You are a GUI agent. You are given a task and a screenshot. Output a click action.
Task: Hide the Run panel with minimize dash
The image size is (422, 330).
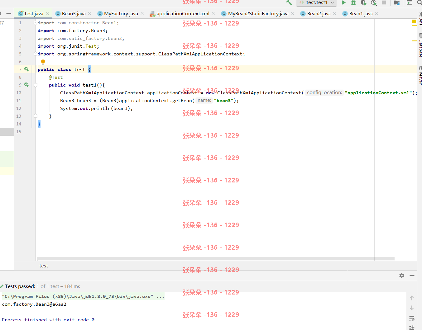(412, 276)
